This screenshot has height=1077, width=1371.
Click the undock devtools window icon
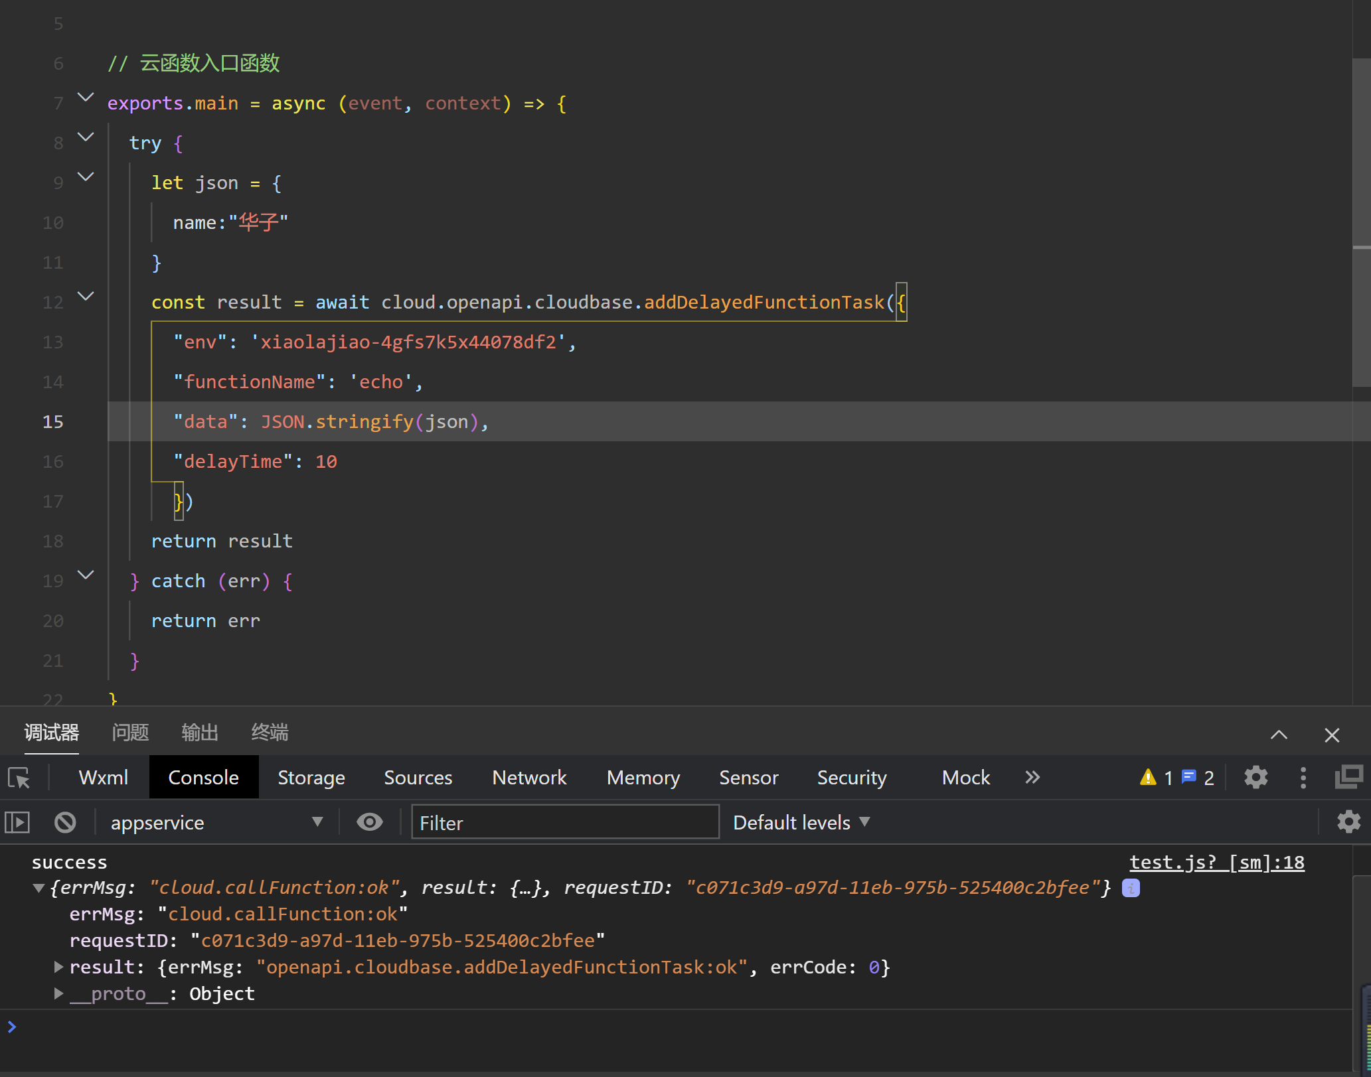point(1348,777)
